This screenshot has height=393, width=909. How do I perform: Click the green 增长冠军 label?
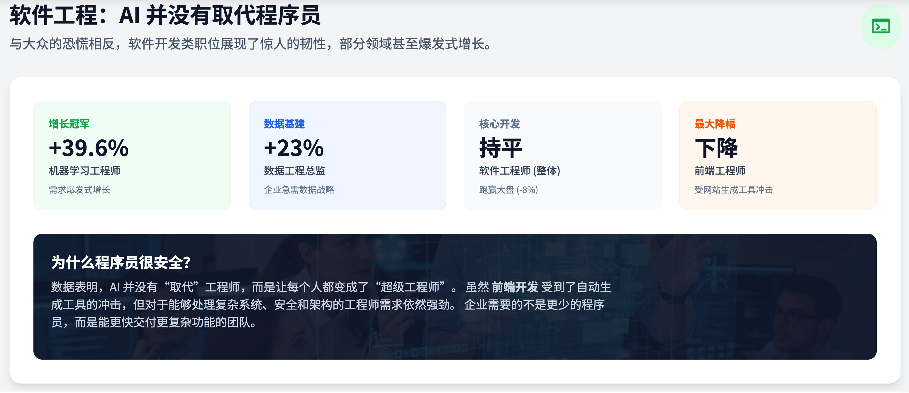click(69, 124)
